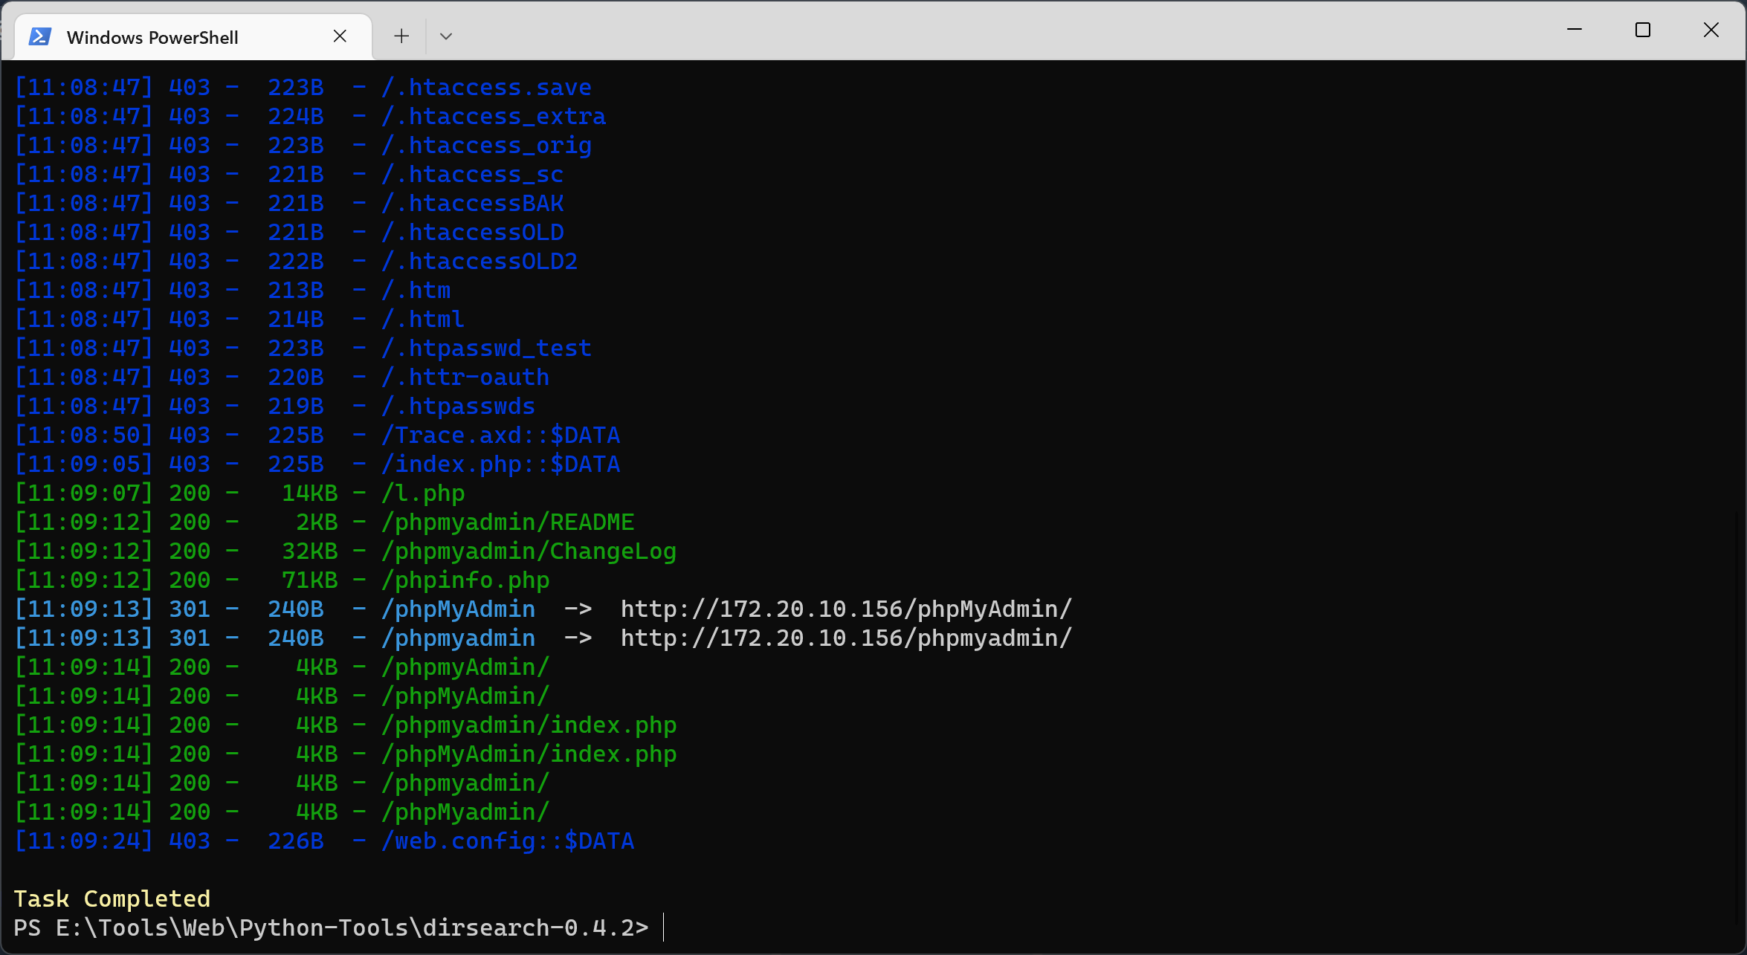
Task: Close the Windows PowerShell tab
Action: pos(340,36)
